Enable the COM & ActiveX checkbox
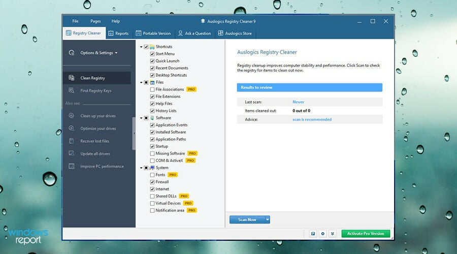The image size is (457, 254). [x=152, y=161]
